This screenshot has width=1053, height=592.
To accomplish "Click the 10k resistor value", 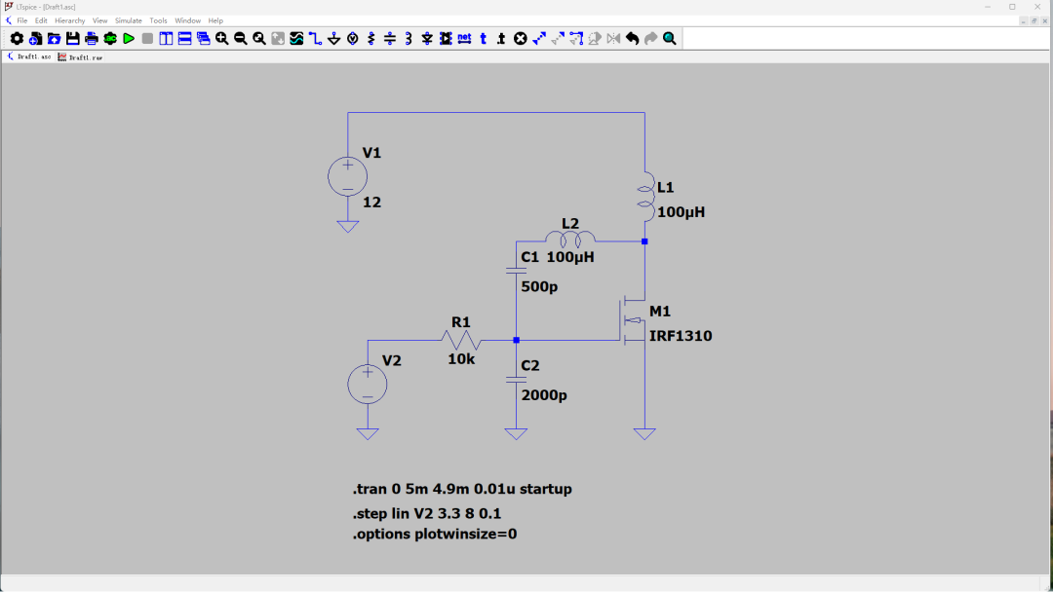I will point(461,359).
